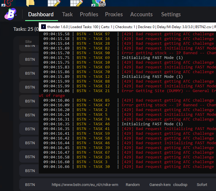The height and width of the screenshot is (191, 216).
Task: Click 'thunder 1.6.0' in the title bar
Action: click(57, 27)
